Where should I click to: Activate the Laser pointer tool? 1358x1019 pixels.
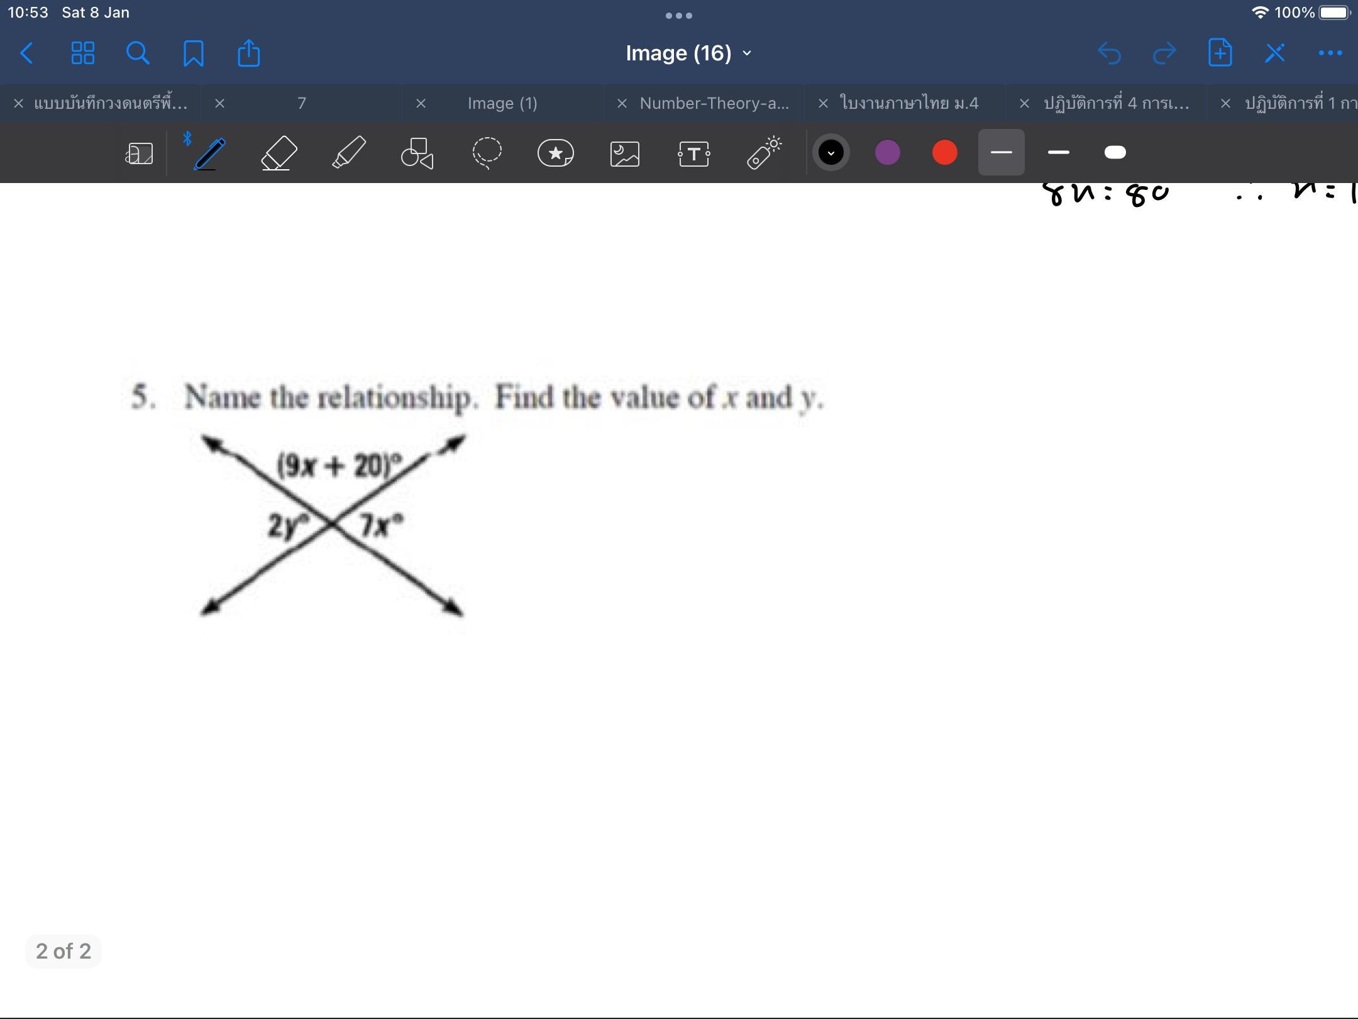[763, 153]
